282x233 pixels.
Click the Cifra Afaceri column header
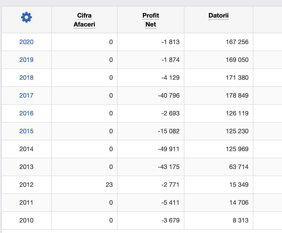[x=84, y=20]
